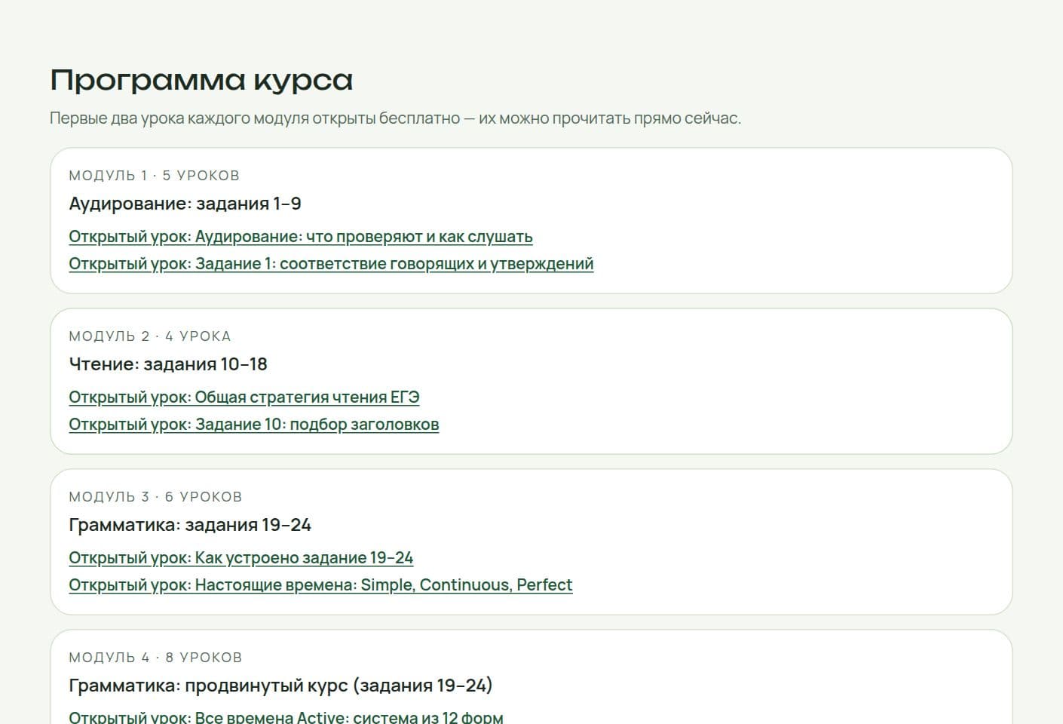Open lesson "Задание 1: соответствие говорящих и утверждений"
The height and width of the screenshot is (724, 1063).
click(331, 264)
